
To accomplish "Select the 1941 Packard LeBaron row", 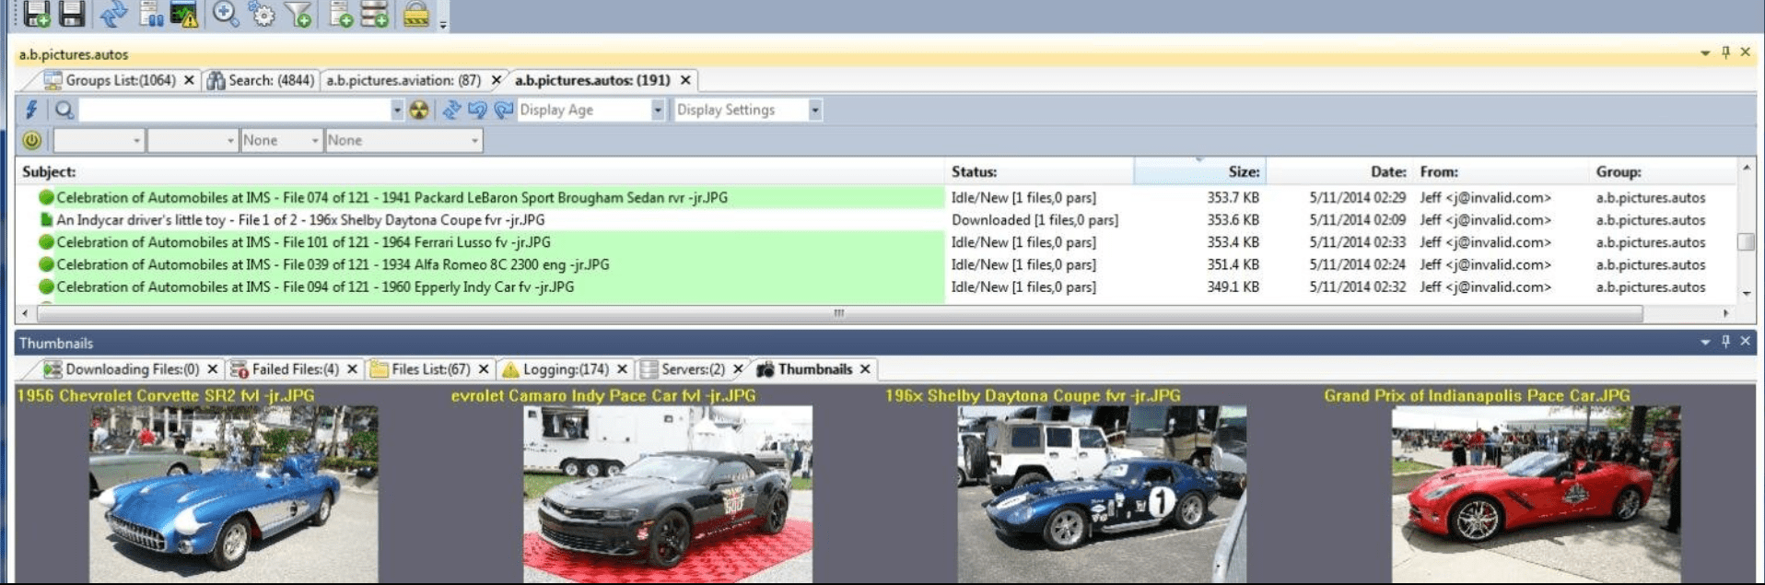I will (x=877, y=197).
